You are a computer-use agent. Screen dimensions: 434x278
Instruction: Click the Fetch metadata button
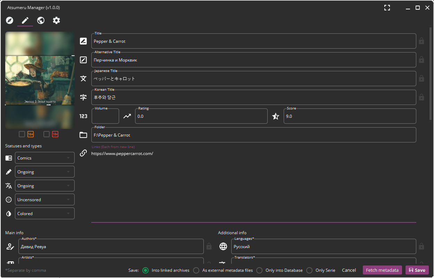pos(382,270)
